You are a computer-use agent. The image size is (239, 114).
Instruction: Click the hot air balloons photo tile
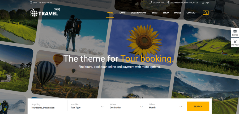point(66,74)
